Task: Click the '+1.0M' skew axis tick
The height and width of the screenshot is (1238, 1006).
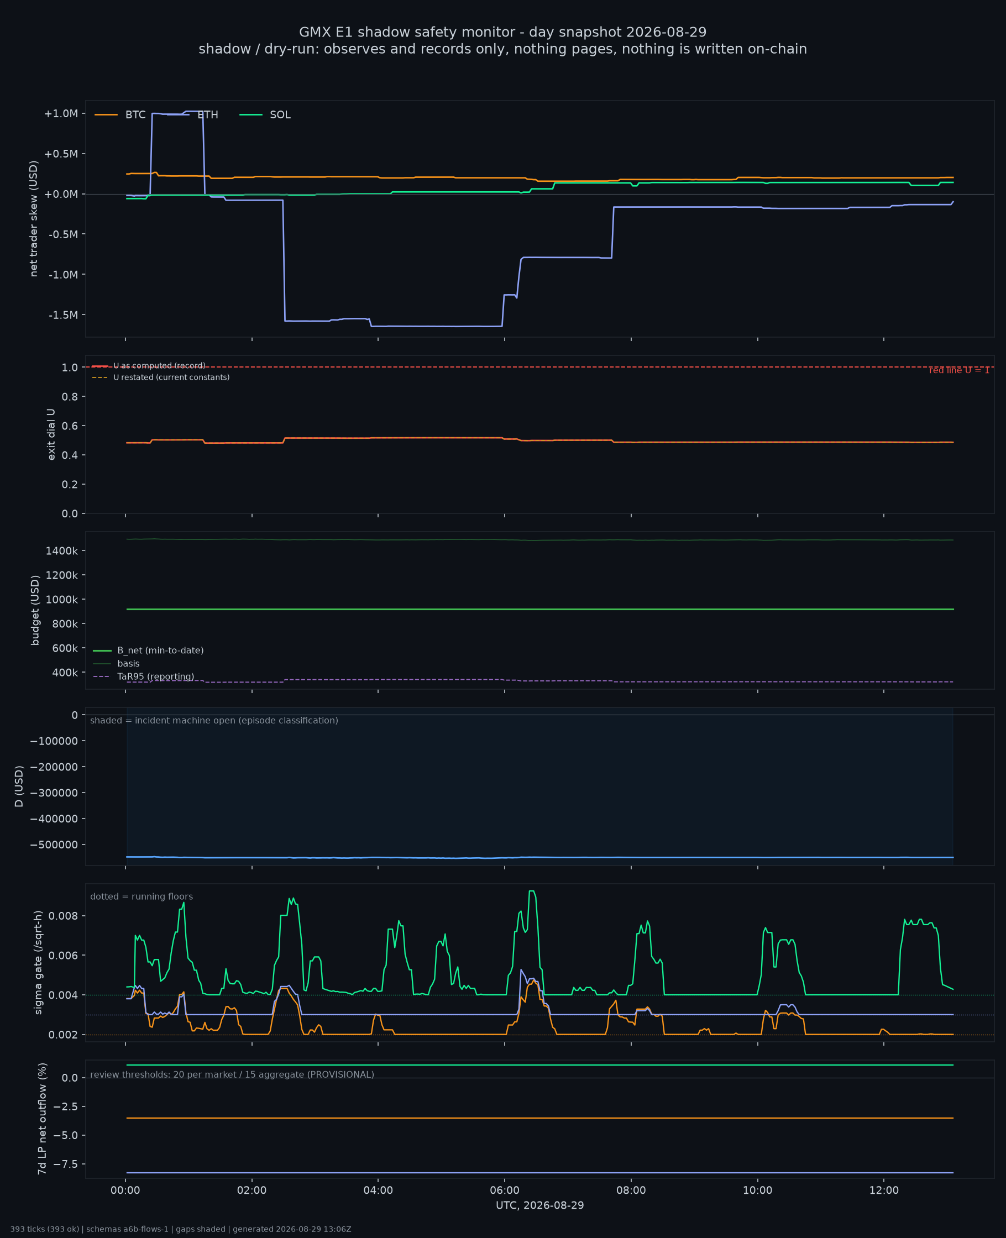Action: (x=61, y=113)
